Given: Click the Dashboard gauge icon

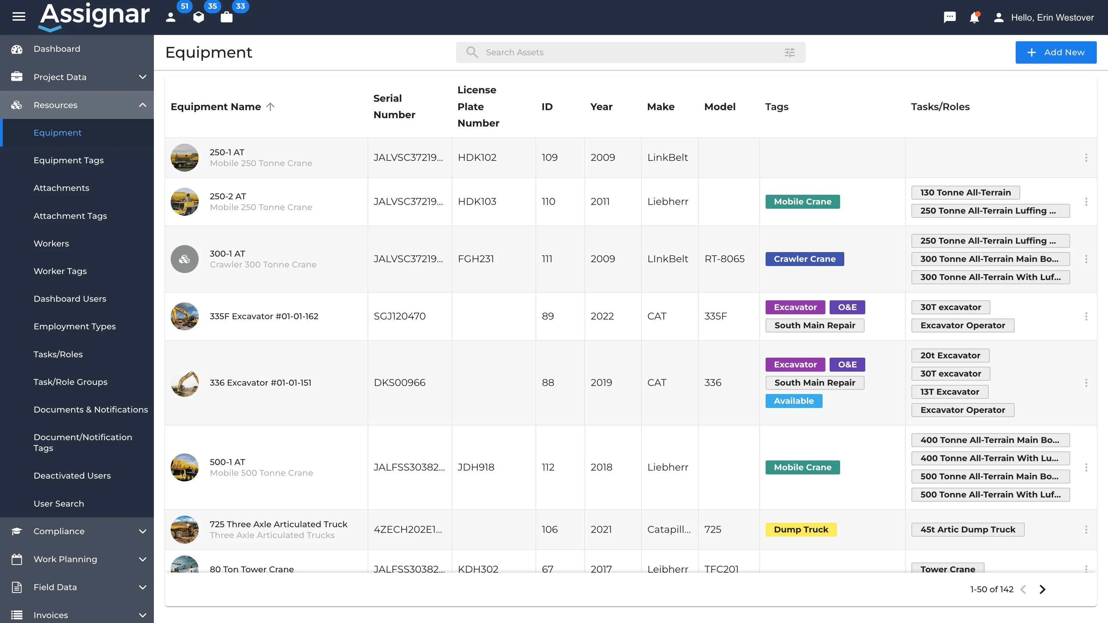Looking at the screenshot, I should (17, 49).
